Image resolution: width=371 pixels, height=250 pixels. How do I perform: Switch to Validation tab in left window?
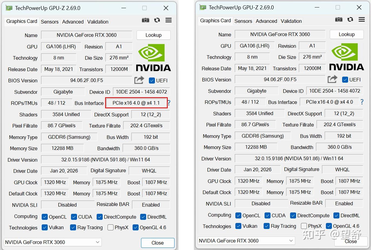click(98, 22)
